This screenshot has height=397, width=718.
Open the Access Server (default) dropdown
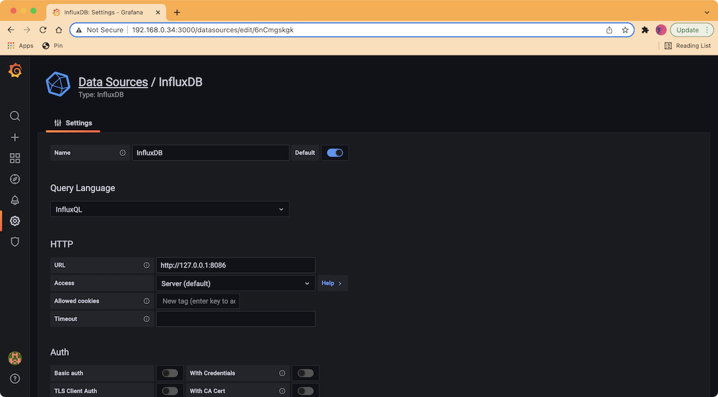pos(235,283)
